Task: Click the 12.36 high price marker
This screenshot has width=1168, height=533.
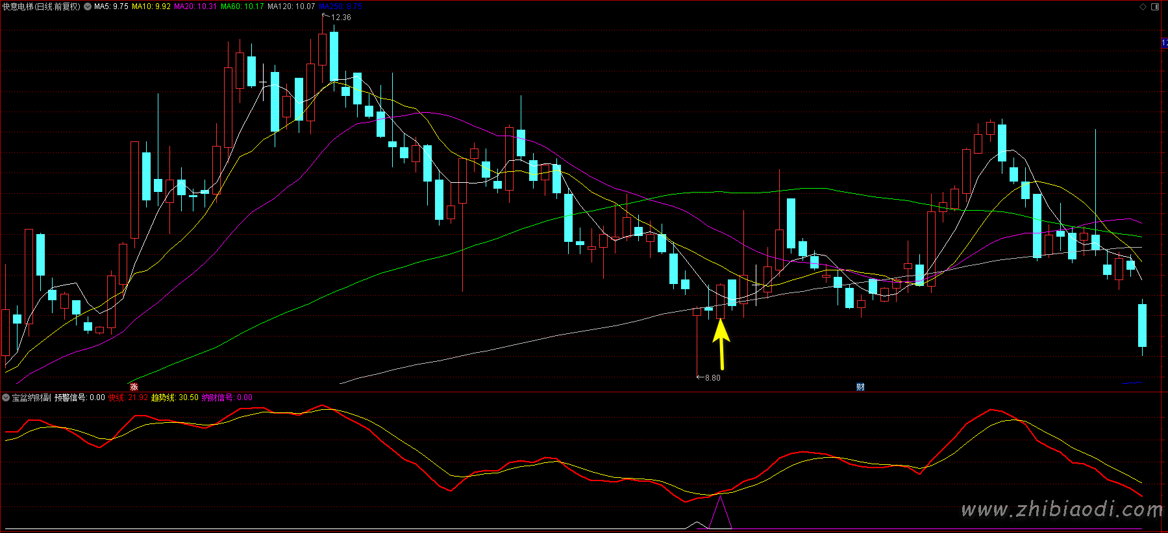Action: tap(341, 18)
